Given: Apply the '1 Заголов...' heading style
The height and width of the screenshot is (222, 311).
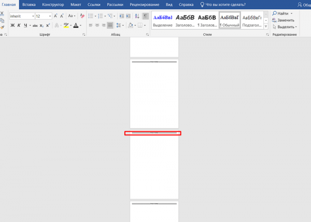Looking at the screenshot, I should 207,20.
